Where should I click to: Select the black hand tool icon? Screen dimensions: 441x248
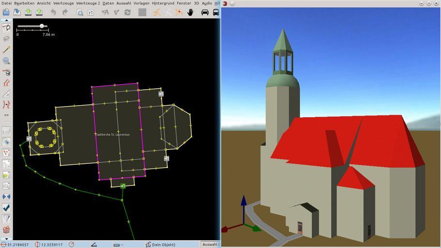pyautogui.click(x=190, y=12)
